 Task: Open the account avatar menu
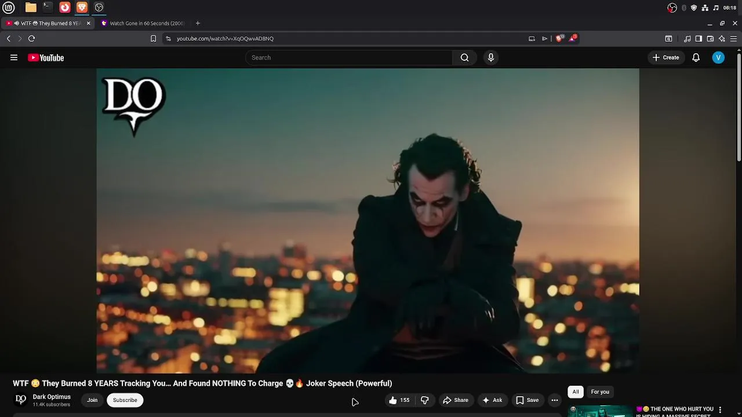[x=718, y=57]
